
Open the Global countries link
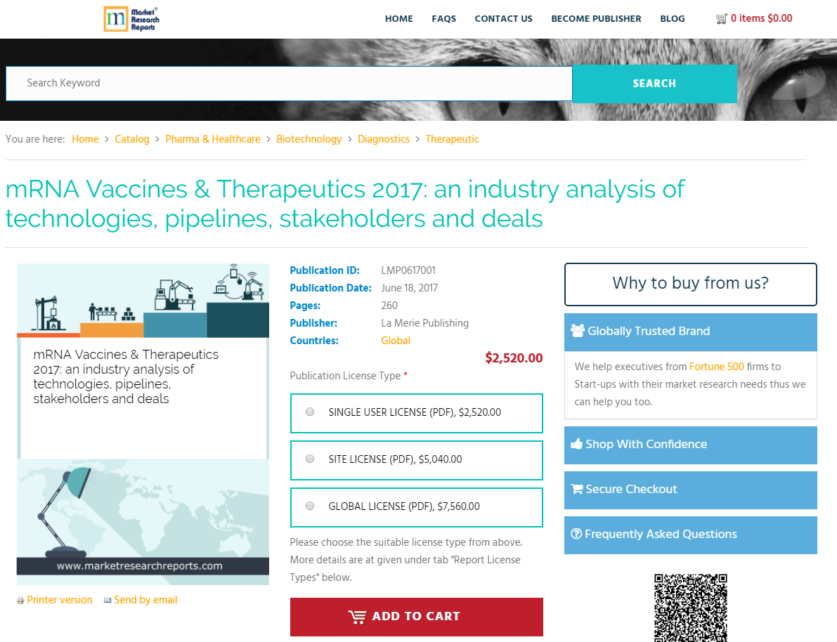(x=396, y=341)
